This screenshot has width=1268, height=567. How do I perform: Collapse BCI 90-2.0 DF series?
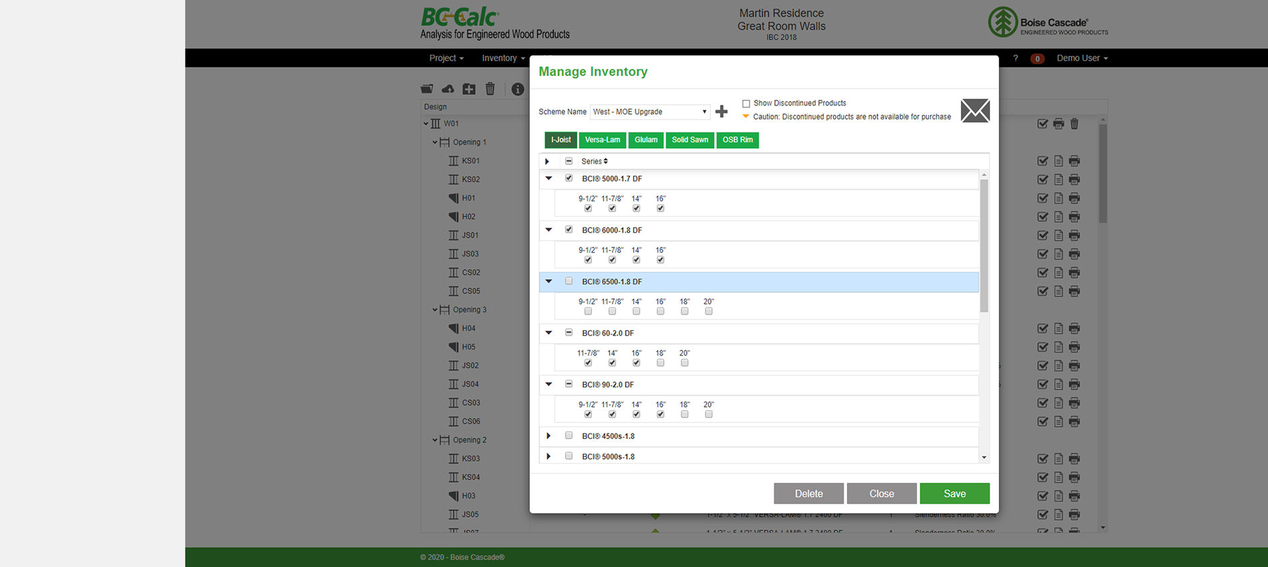tap(549, 384)
